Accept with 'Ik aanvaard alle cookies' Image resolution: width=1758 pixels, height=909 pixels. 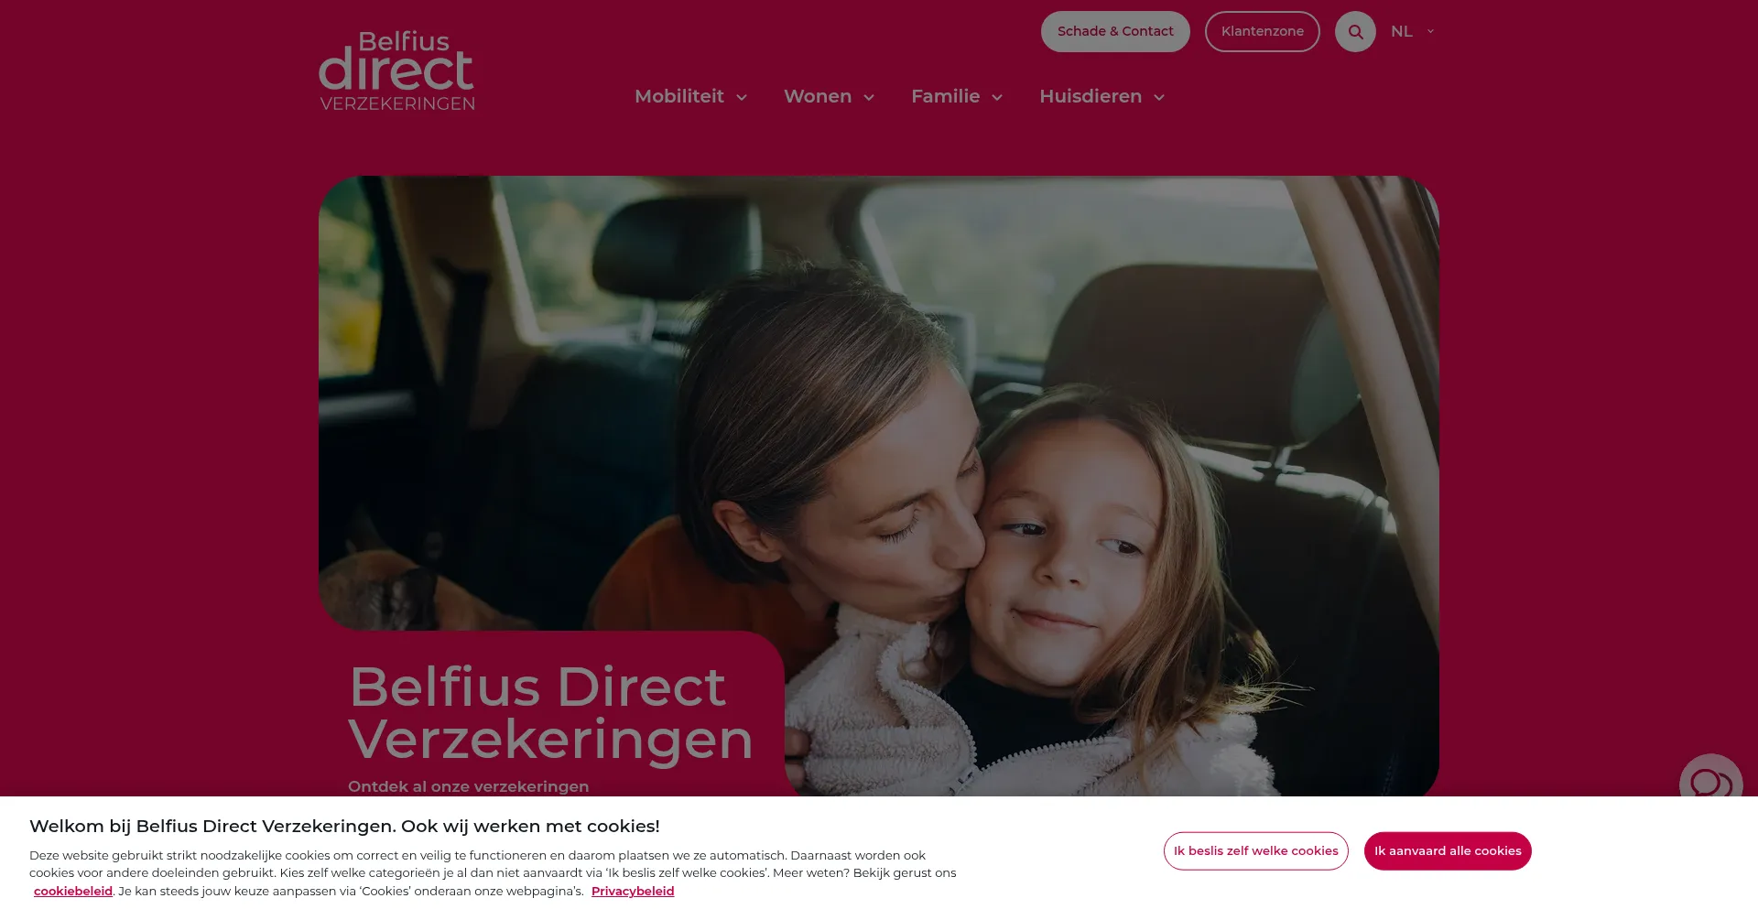coord(1448,851)
